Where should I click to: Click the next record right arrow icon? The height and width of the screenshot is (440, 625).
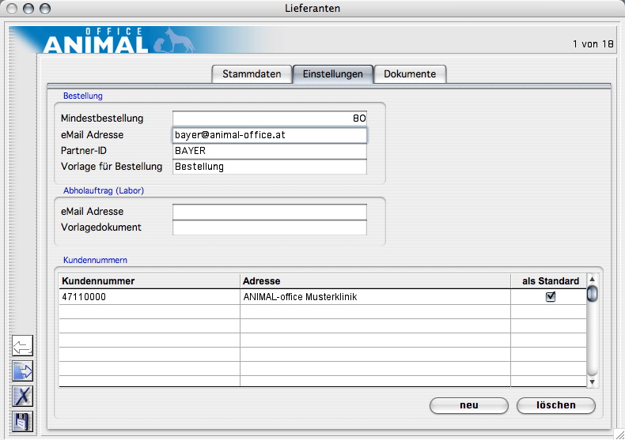[x=23, y=370]
